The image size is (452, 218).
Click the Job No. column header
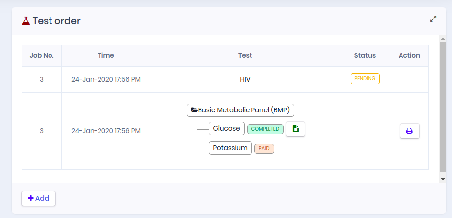[42, 55]
